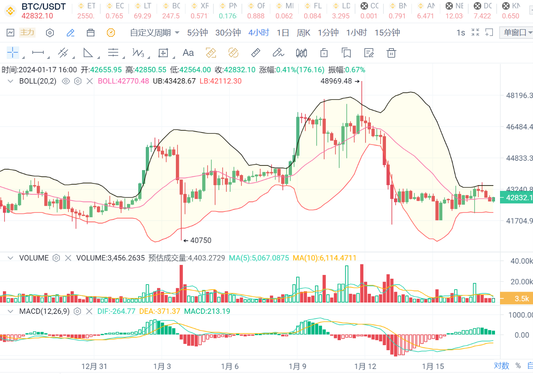Delete all drawings with trash icon
This screenshot has width=533, height=374.
coord(391,53)
